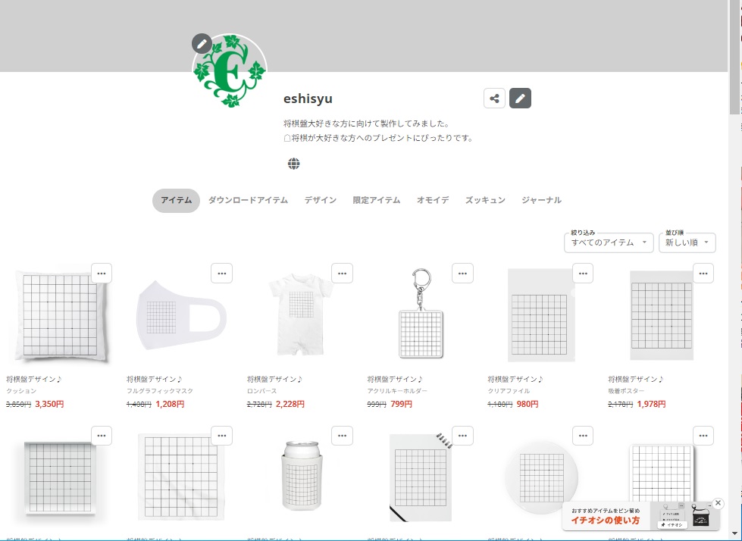Select the 限定アイテム tab
This screenshot has height=541, width=742.
[376, 200]
